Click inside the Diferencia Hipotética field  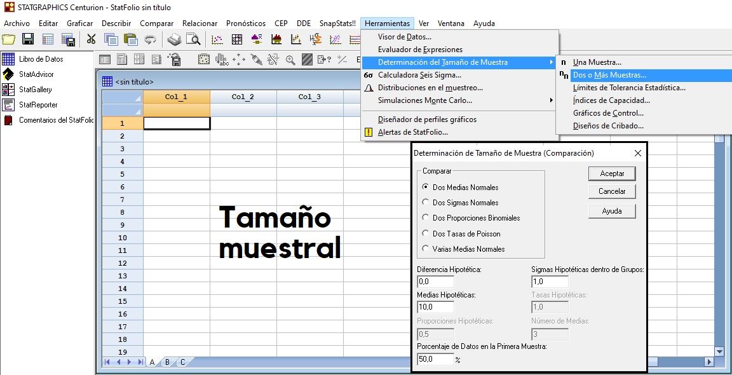click(x=435, y=281)
